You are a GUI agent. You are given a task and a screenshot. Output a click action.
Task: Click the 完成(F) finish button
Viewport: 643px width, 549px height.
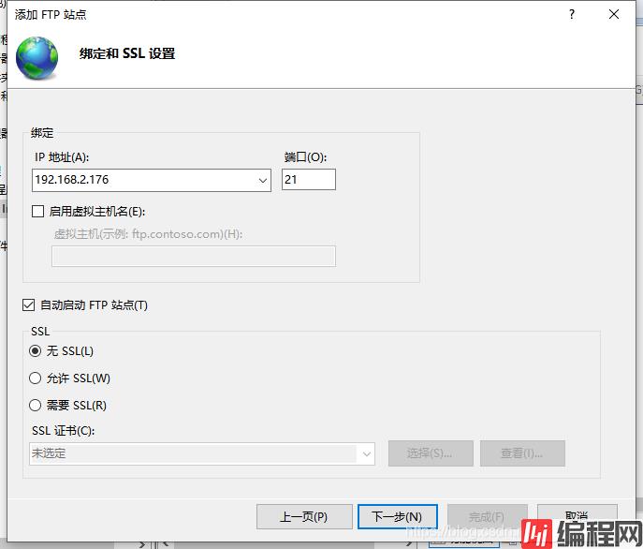(x=486, y=516)
